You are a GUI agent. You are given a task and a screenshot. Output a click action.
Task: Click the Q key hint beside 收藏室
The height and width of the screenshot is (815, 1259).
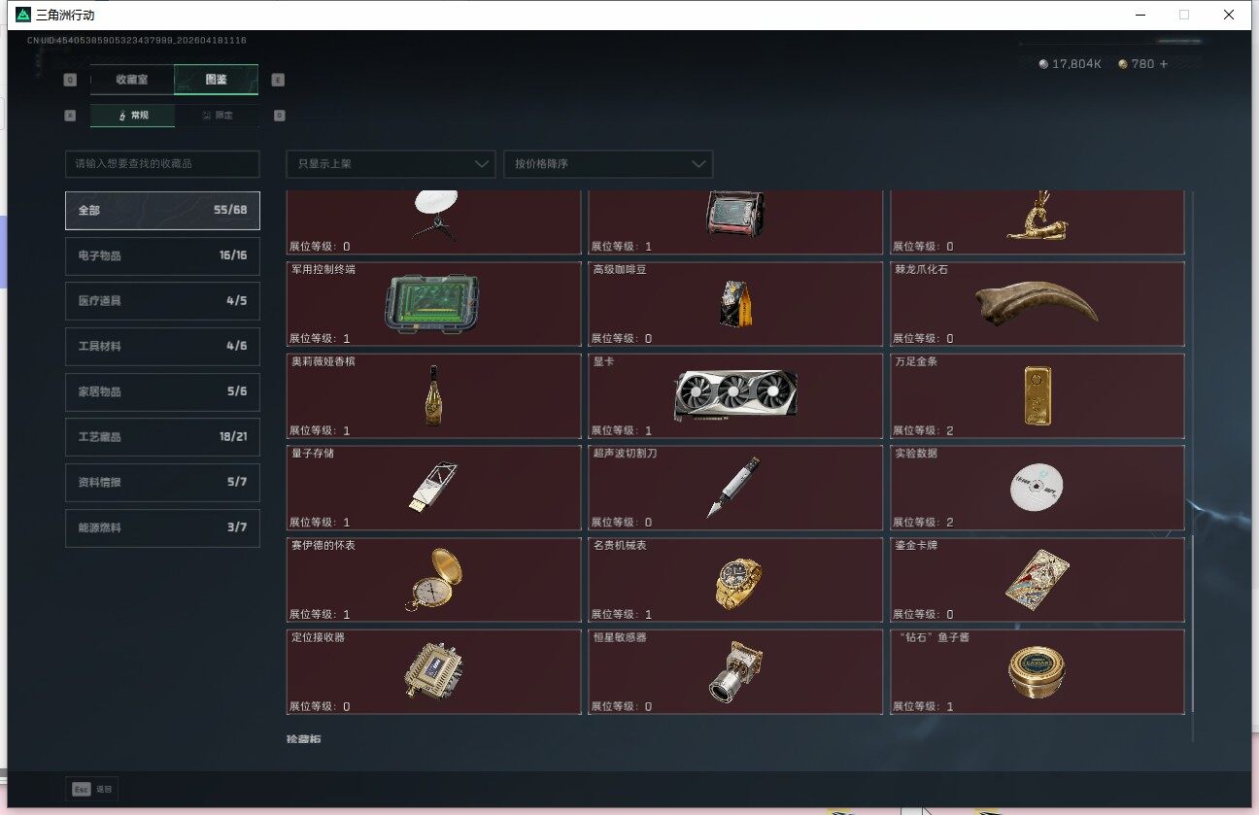point(70,80)
